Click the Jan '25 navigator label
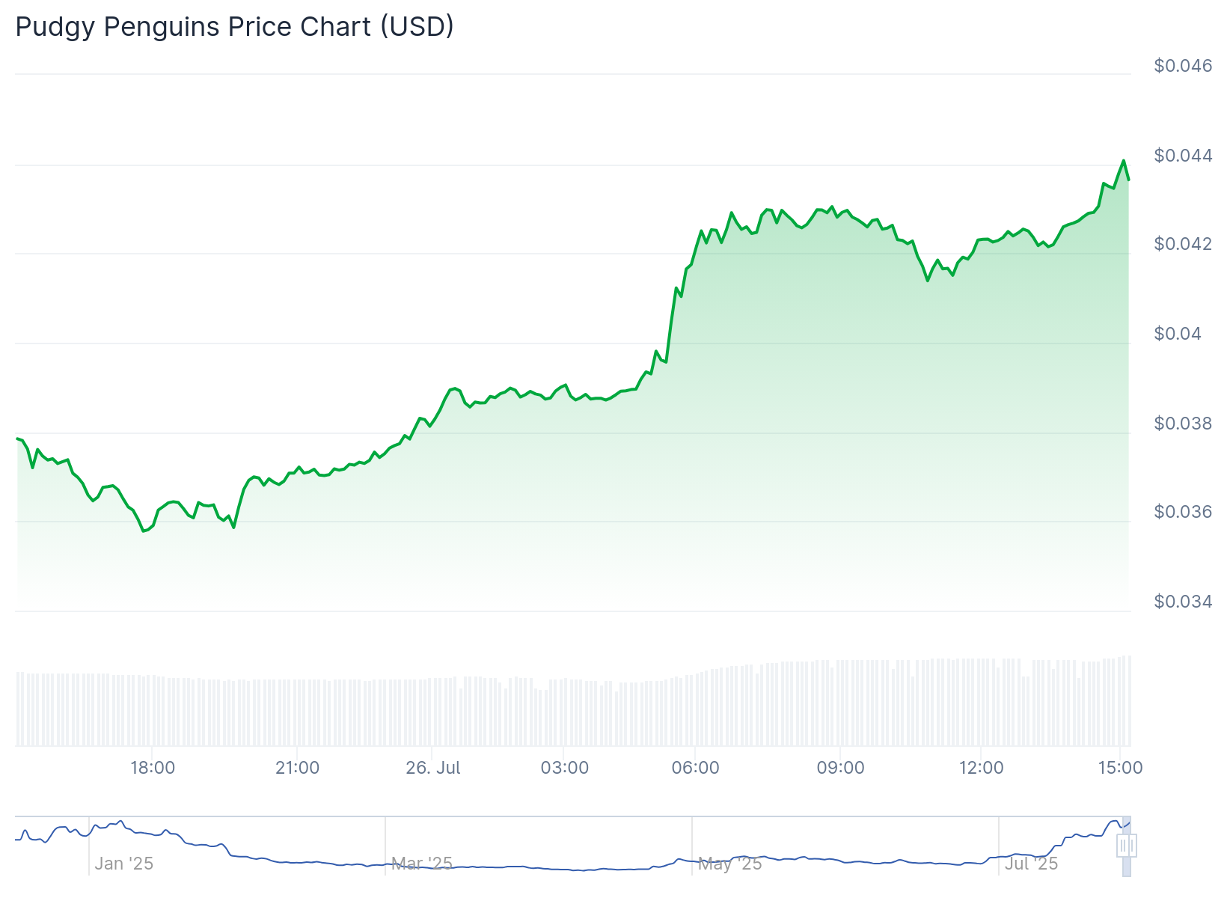 click(x=123, y=864)
